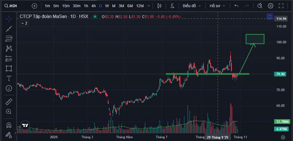Image resolution: width=293 pixels, height=141 pixels.
Task: Toggle magnet mode in left toolbar
Action: point(9,125)
